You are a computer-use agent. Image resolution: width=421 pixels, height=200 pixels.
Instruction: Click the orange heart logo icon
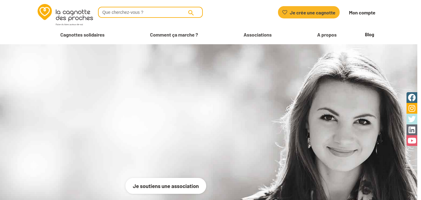(45, 12)
